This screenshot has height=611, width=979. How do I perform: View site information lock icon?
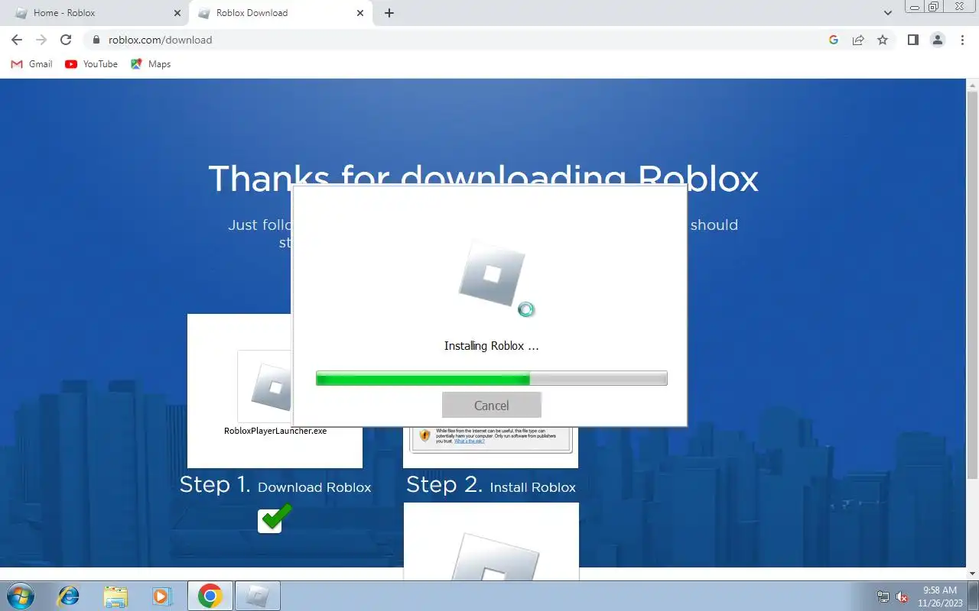[x=96, y=40]
